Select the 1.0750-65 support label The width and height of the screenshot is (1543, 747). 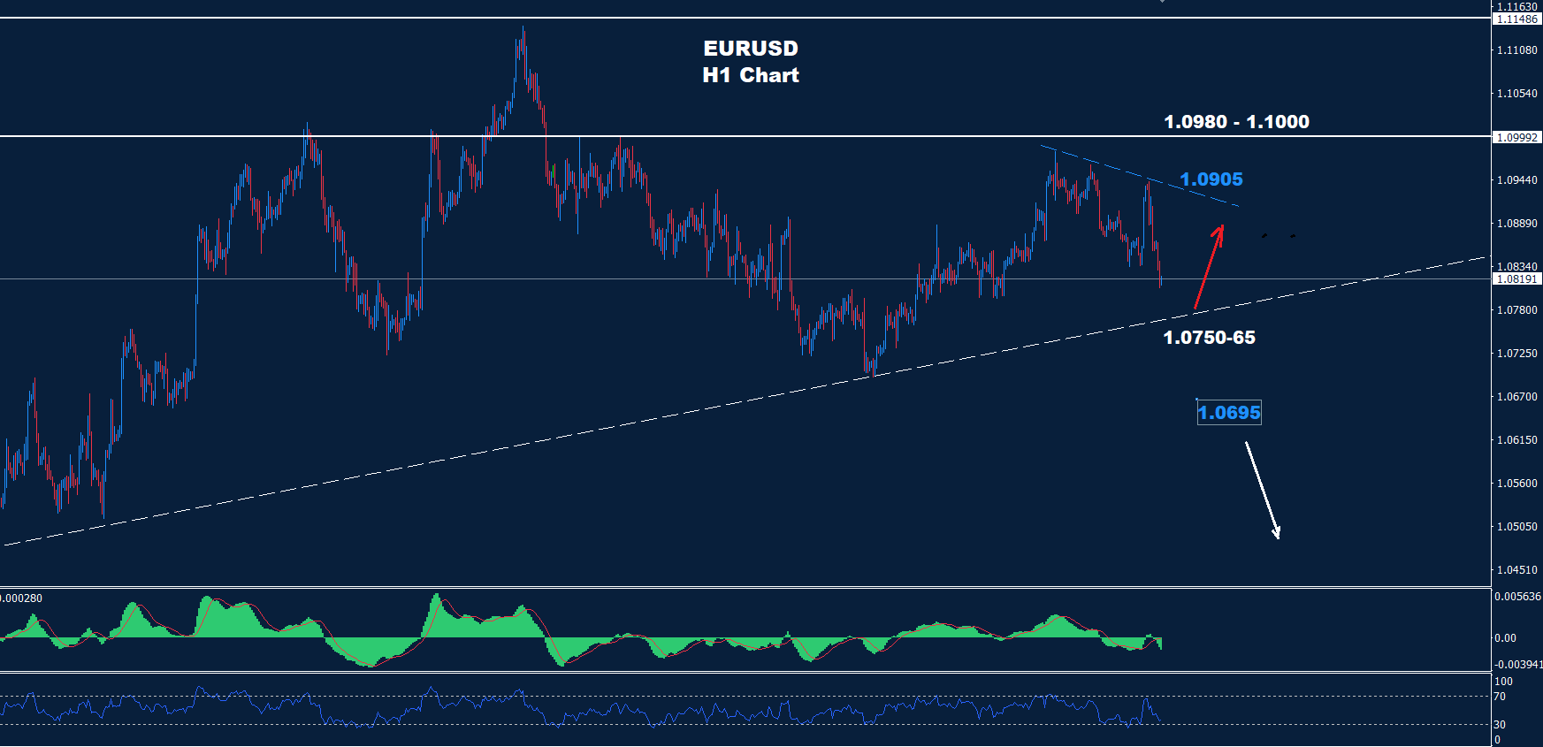point(1209,338)
